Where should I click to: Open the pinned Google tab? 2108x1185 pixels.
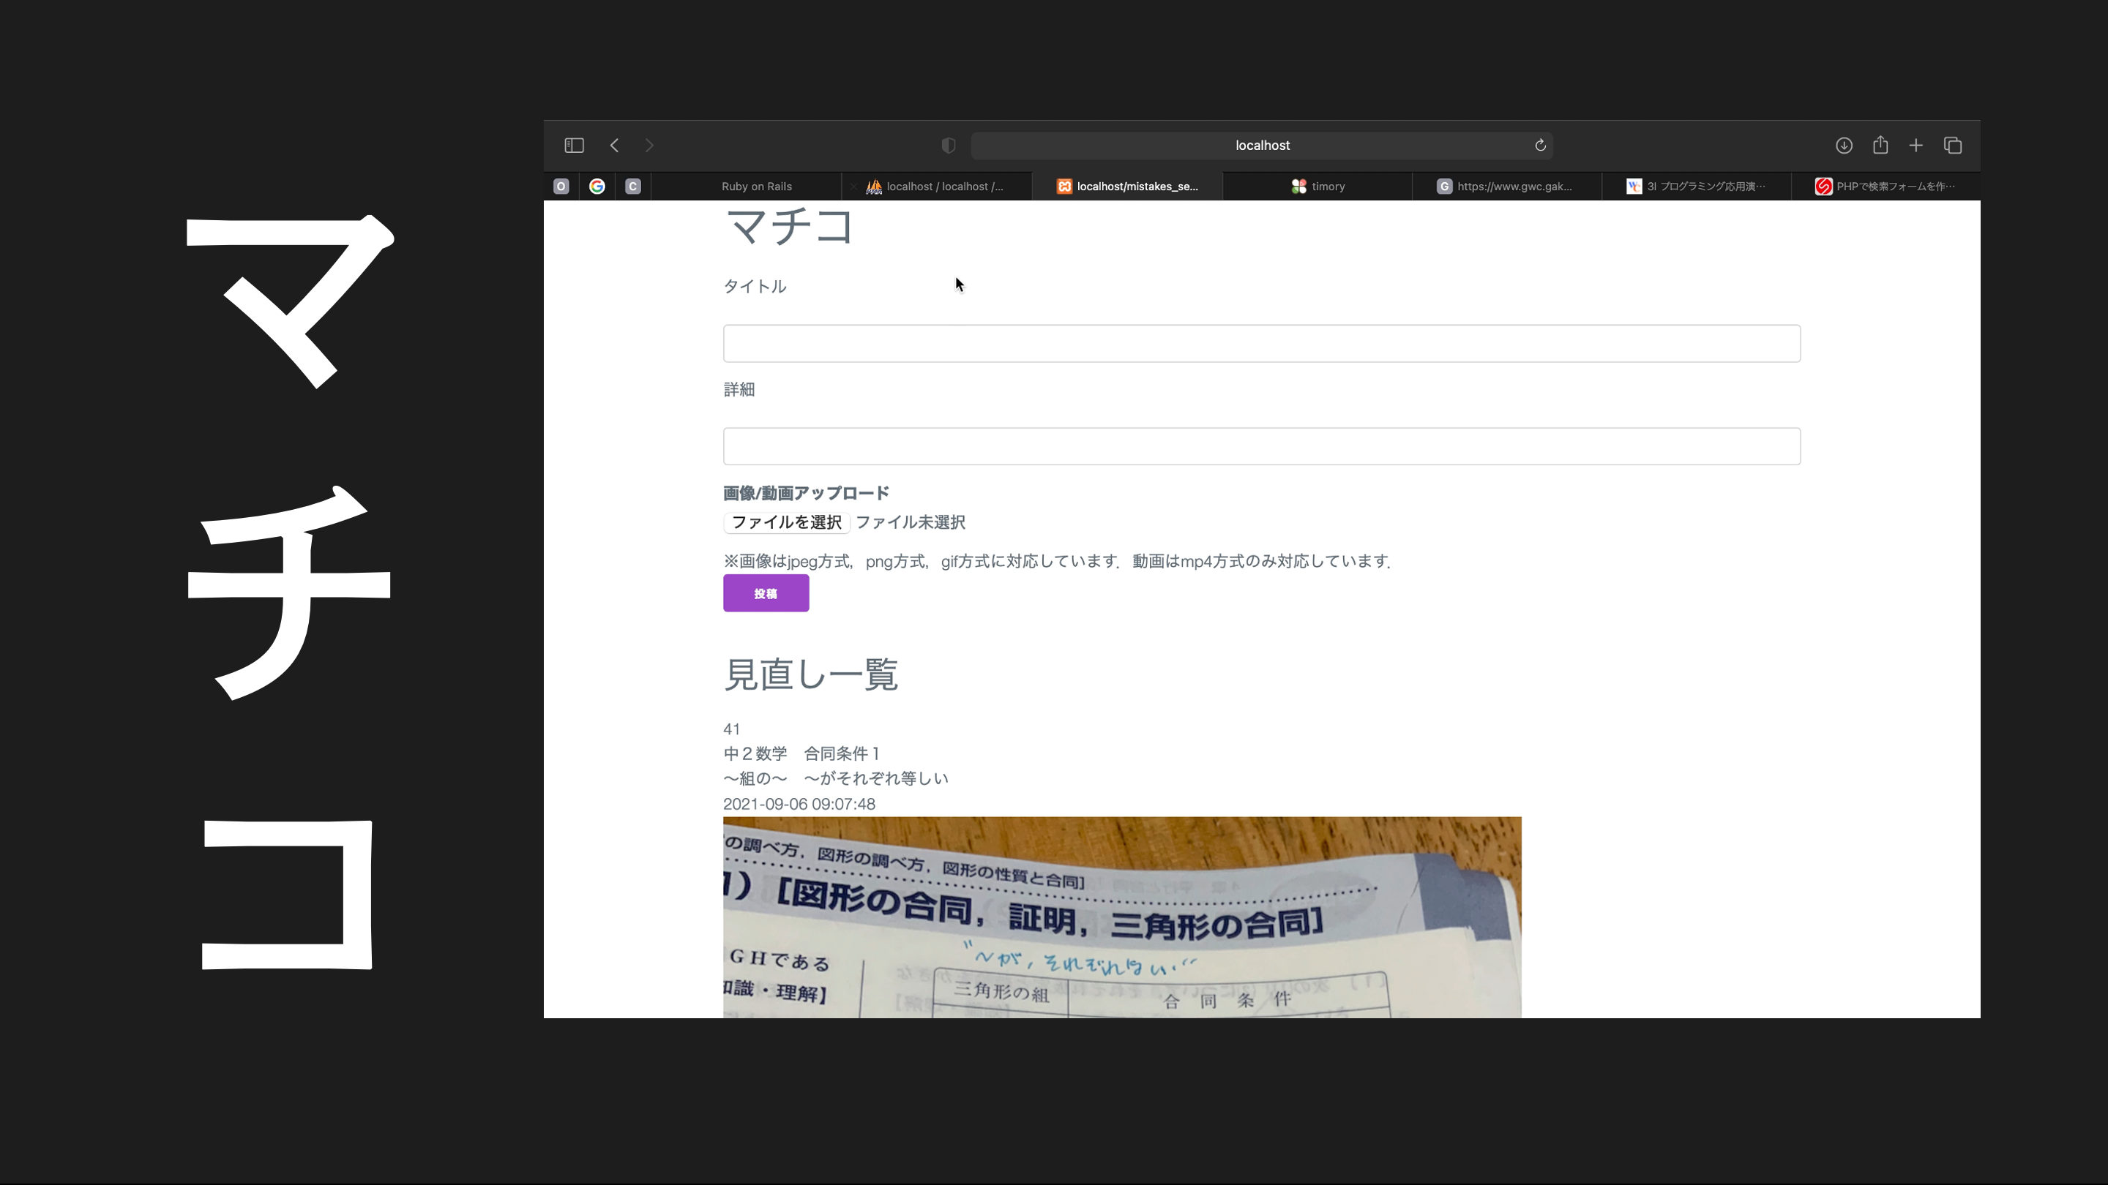pos(597,187)
